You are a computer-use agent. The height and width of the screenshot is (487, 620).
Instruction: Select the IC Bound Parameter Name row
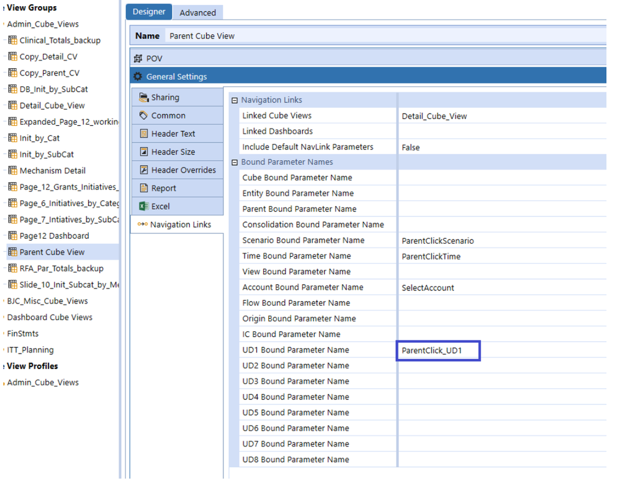(422, 334)
